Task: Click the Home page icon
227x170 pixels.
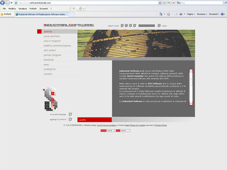Action: pyautogui.click(x=161, y=14)
